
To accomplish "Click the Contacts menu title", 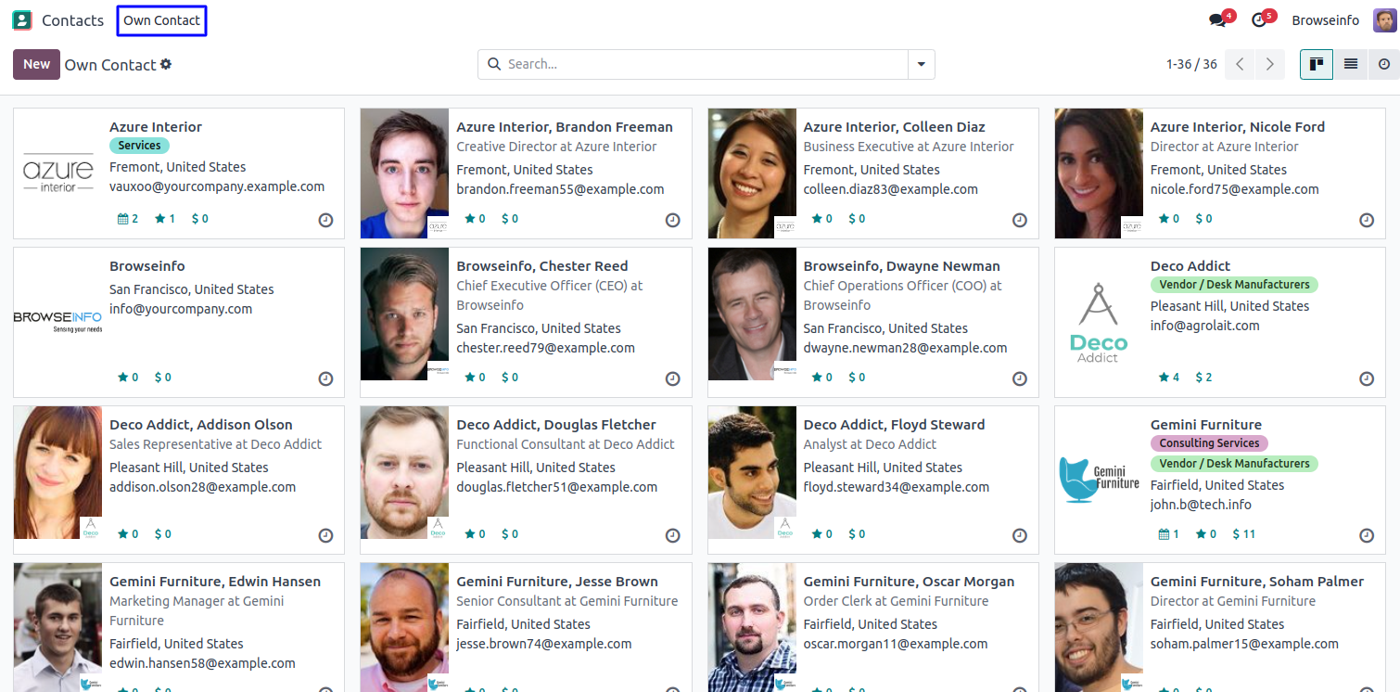I will coord(72,20).
